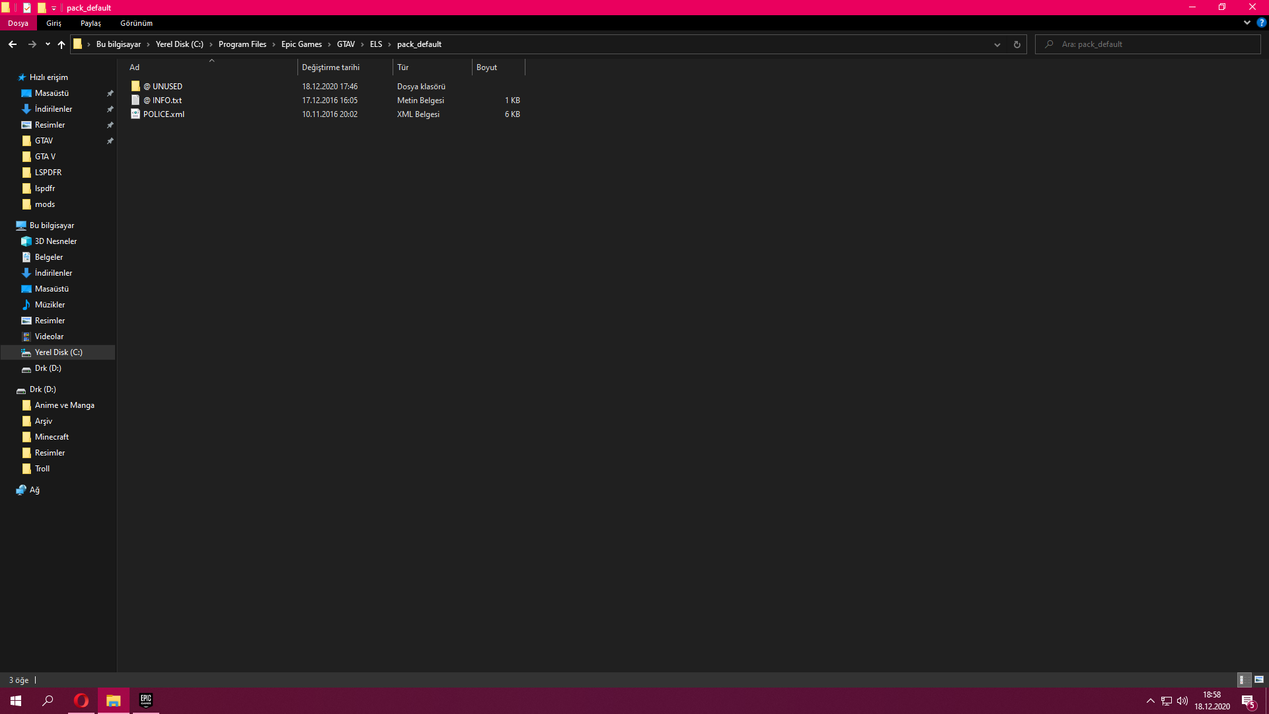Refresh the pack_default folder view
The image size is (1269, 714).
pyautogui.click(x=1017, y=44)
